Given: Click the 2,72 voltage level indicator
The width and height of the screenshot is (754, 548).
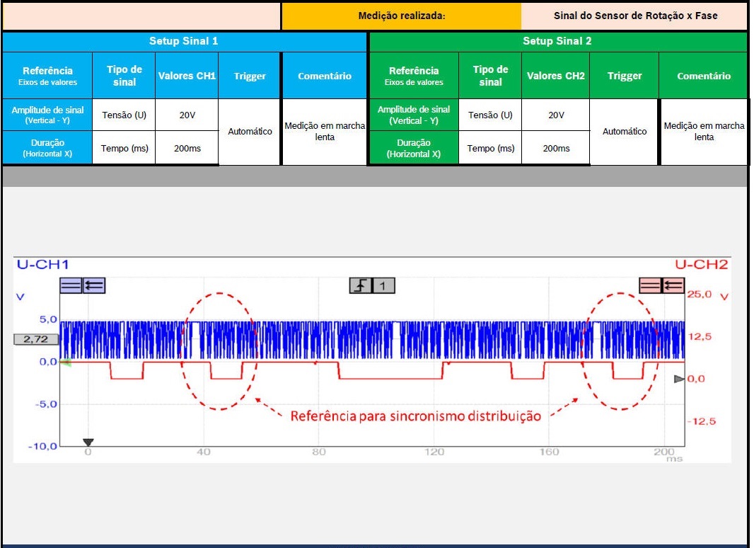Looking at the screenshot, I should pos(35,339).
